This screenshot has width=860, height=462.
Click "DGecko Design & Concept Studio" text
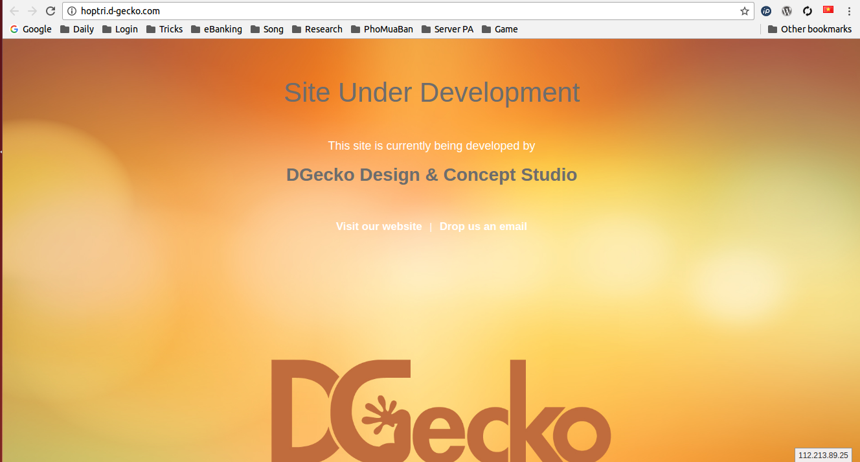(x=431, y=175)
